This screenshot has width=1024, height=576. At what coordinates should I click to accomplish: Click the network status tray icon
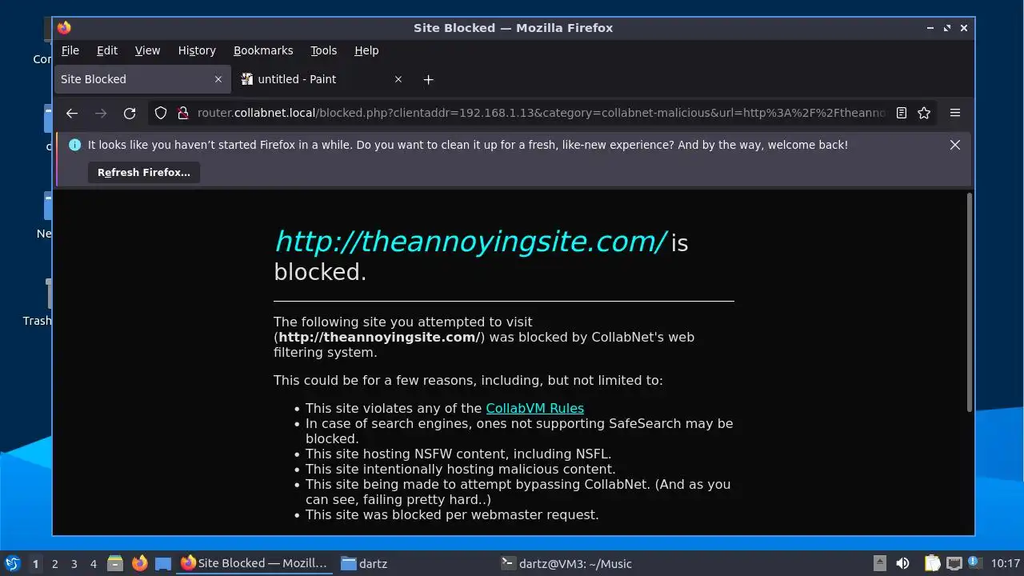[954, 563]
